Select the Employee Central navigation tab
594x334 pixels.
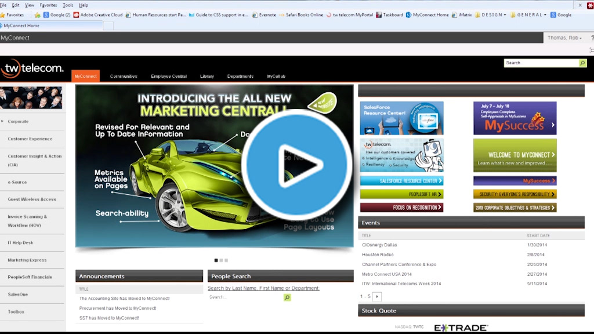tap(169, 76)
